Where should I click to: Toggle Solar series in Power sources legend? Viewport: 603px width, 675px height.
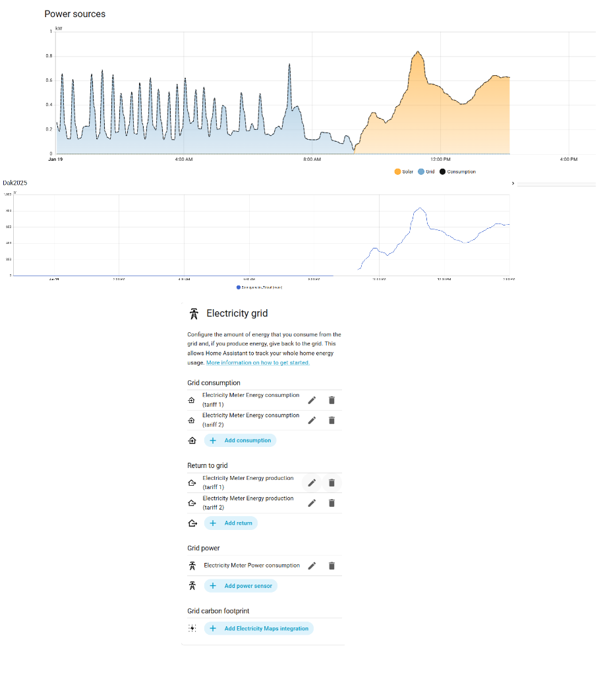tap(403, 172)
